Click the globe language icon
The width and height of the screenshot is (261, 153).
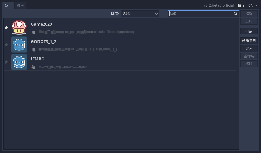coord(240,5)
